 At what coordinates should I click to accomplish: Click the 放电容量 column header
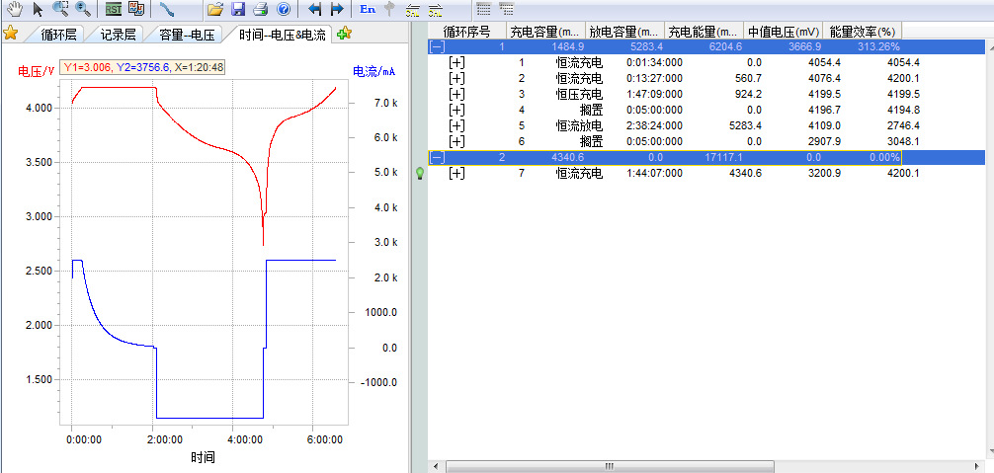(x=625, y=31)
